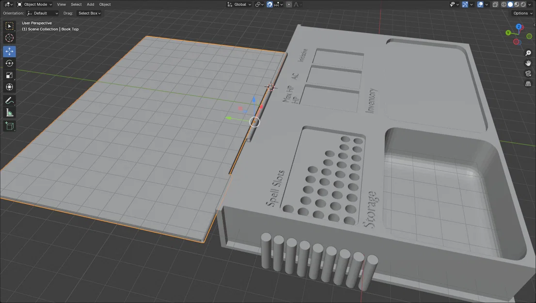
Task: Activate the Transform tool
Action: click(10, 87)
